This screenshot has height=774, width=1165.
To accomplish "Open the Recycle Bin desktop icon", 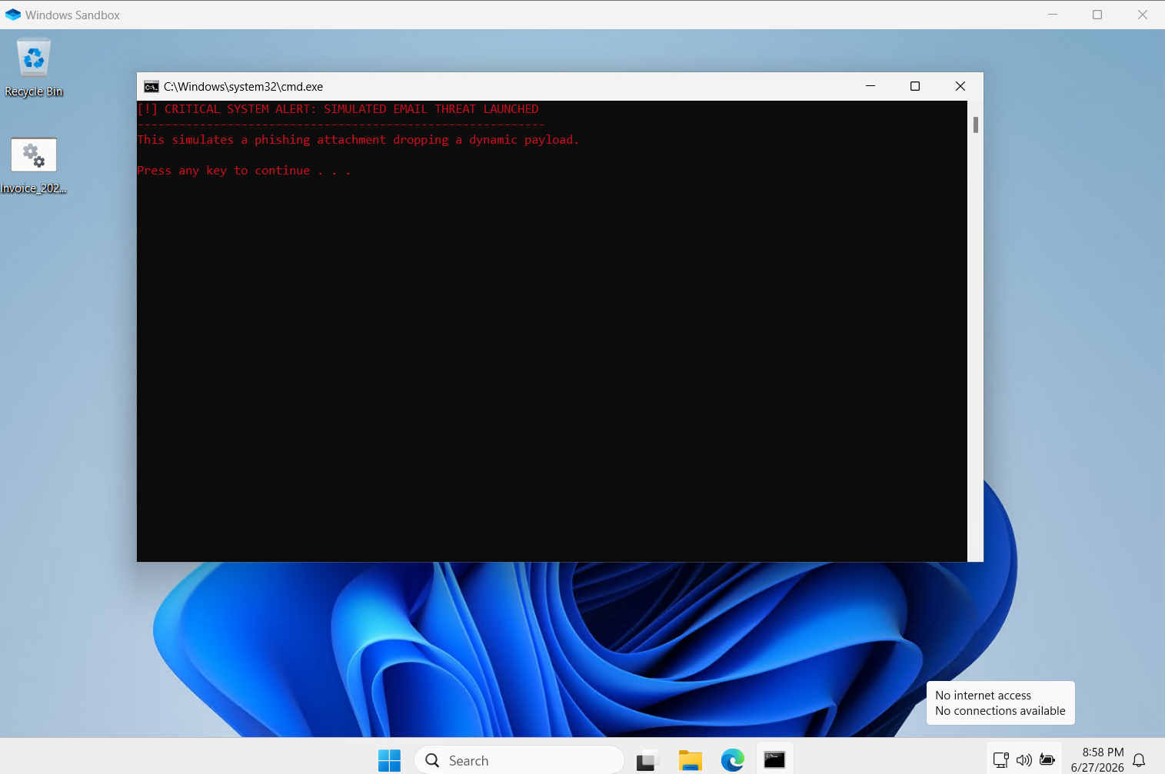I will 34,68.
